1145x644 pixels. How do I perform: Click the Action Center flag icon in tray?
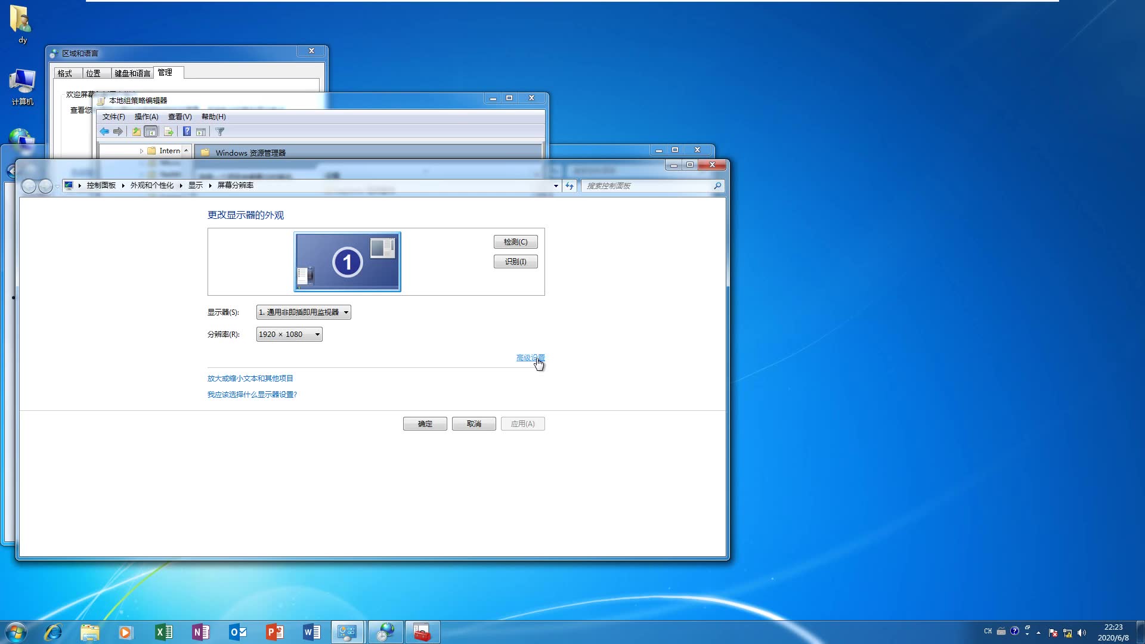(1053, 633)
